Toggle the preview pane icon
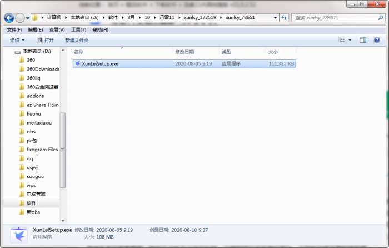This screenshot has height=248, width=389. [x=363, y=40]
